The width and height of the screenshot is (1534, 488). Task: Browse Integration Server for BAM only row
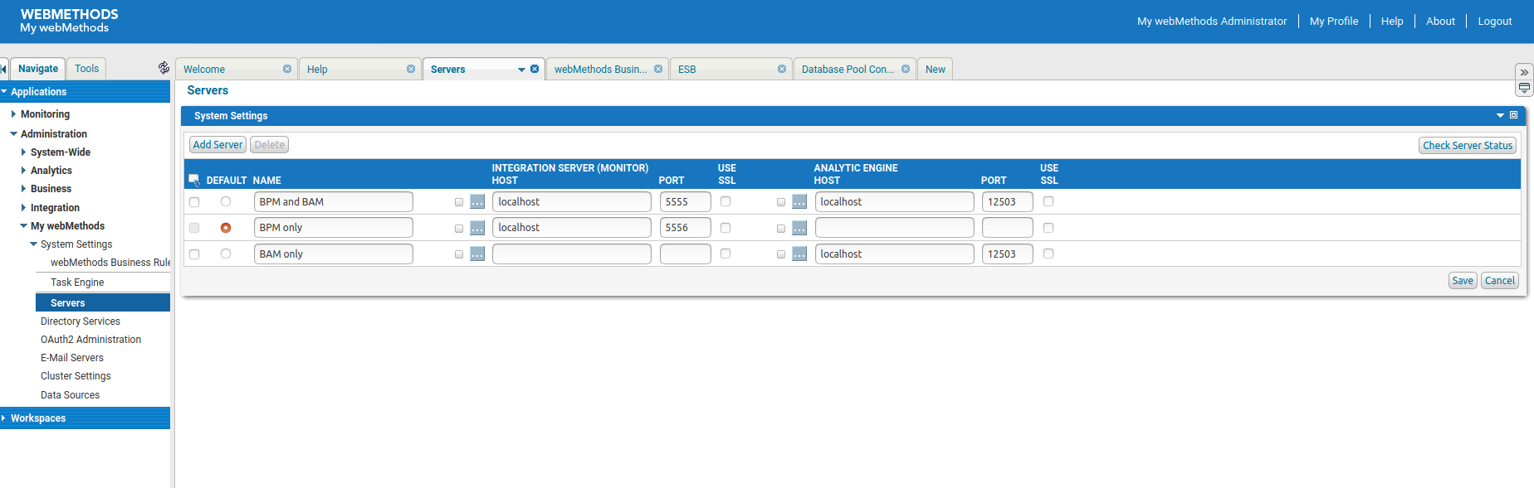[477, 254]
